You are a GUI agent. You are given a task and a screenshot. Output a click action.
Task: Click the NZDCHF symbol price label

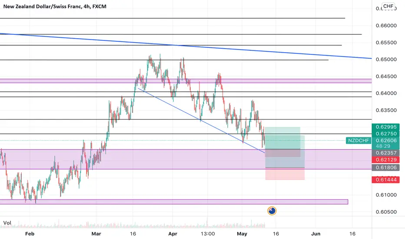tap(358, 140)
